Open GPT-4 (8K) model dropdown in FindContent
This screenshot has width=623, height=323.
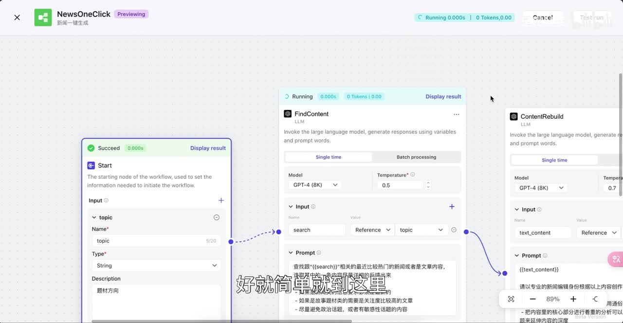pyautogui.click(x=315, y=185)
